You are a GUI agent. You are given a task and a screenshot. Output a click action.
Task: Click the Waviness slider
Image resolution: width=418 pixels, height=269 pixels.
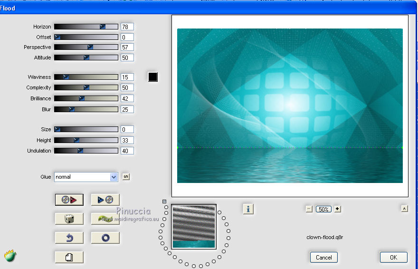pos(86,77)
